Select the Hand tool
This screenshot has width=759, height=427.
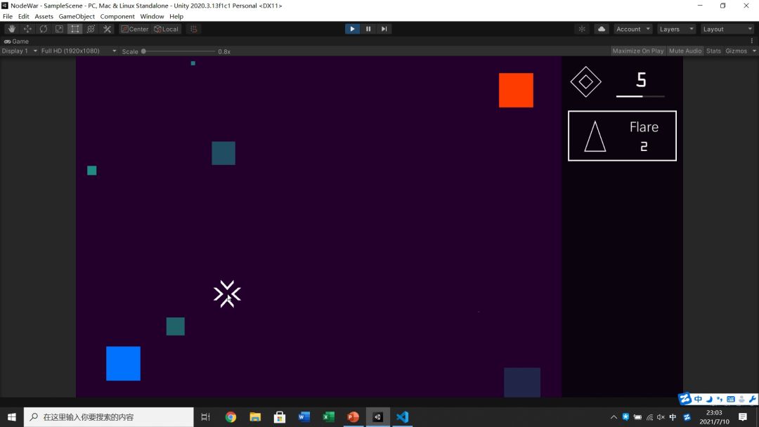(11, 29)
